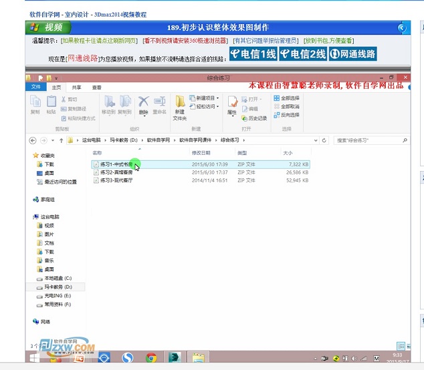This screenshot has width=424, height=370.
Task: Click the round back arrow in the video header
Action: point(401,27)
